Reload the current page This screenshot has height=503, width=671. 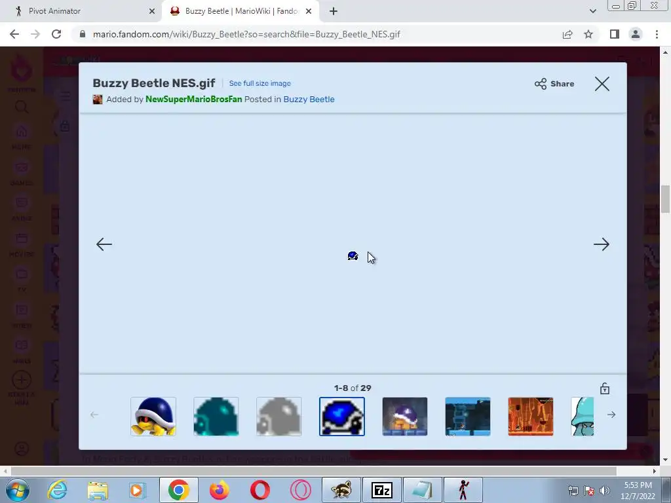tap(56, 34)
